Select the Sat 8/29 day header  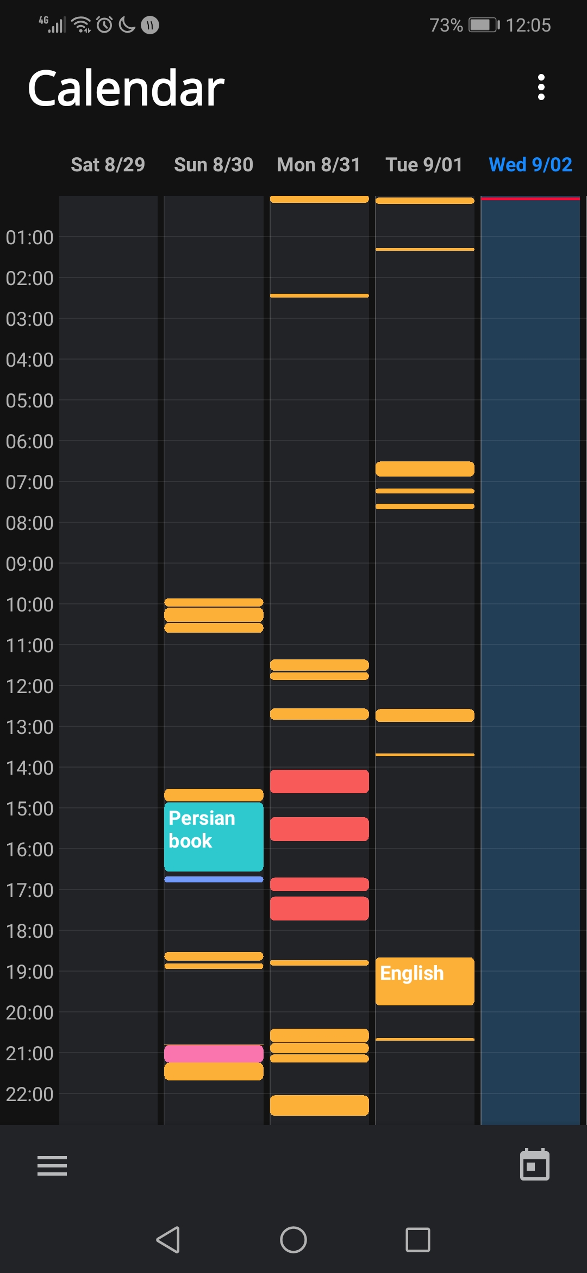point(108,164)
